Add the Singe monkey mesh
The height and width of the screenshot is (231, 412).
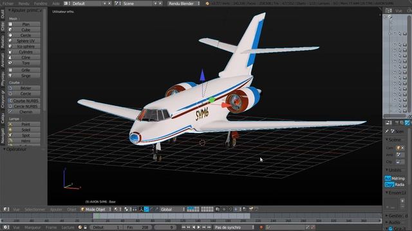(x=24, y=76)
